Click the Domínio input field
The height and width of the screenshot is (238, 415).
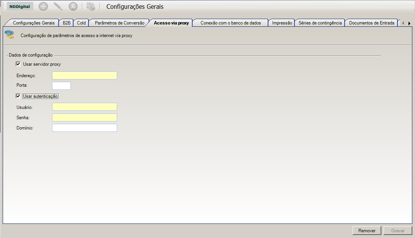(85, 128)
